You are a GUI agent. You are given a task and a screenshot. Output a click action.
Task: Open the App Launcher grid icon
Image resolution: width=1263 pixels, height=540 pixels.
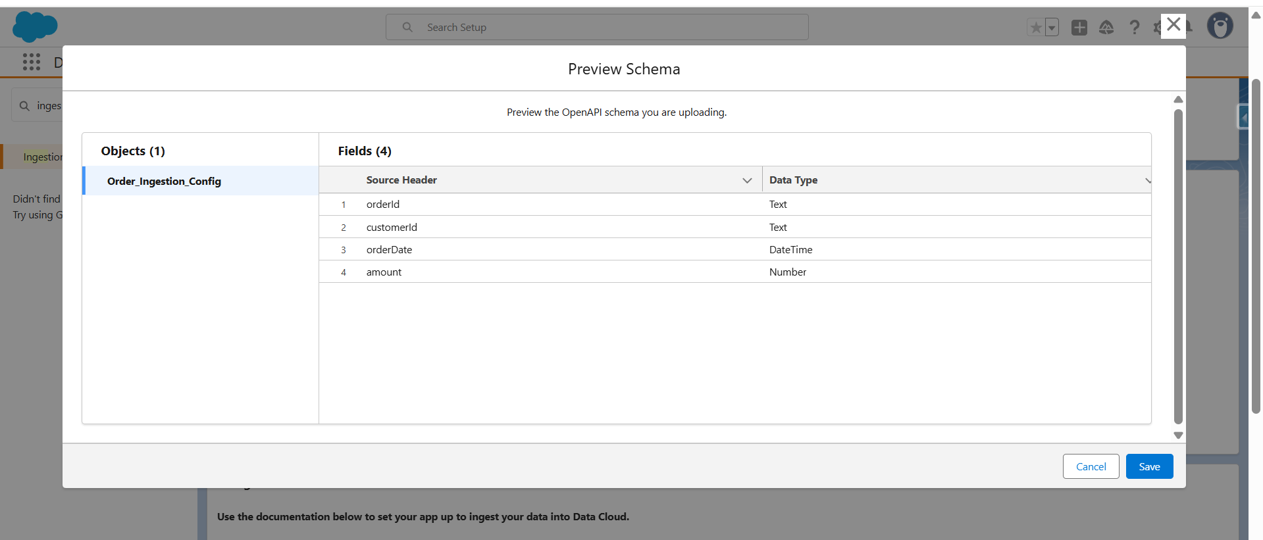pyautogui.click(x=32, y=62)
